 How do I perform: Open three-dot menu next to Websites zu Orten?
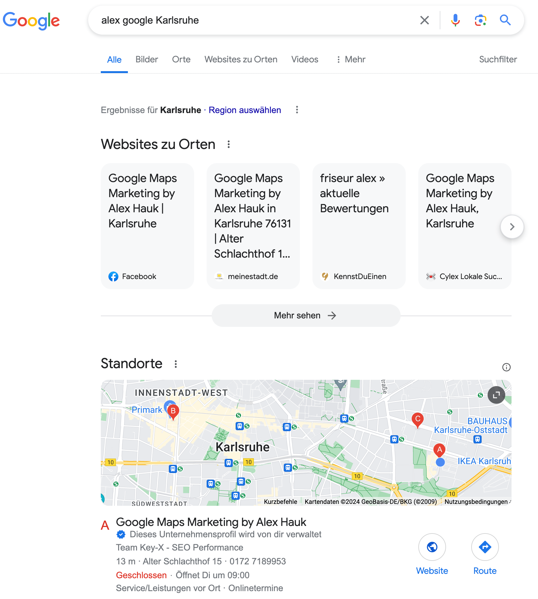(x=229, y=144)
